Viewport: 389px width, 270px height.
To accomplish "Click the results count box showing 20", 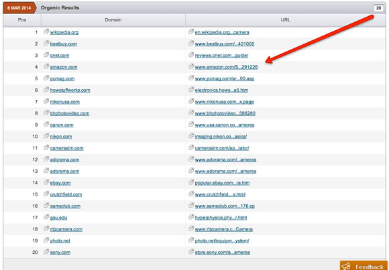I will 378,8.
